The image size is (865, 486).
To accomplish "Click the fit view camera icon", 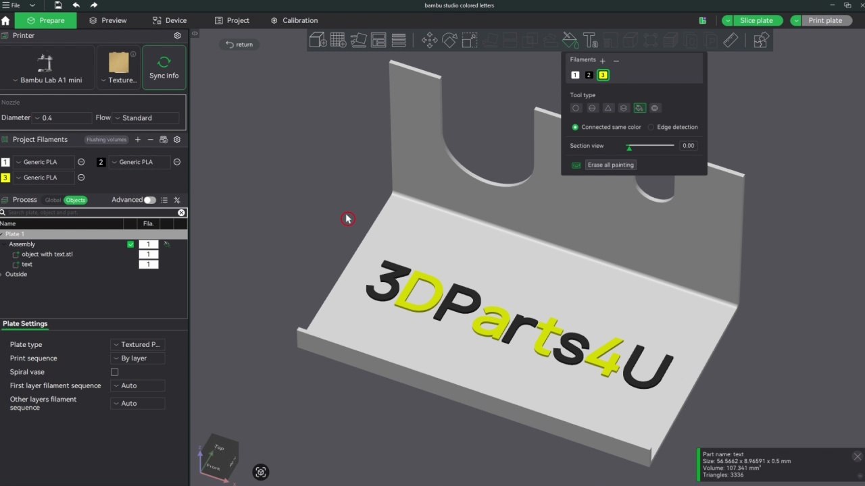I will [x=261, y=472].
